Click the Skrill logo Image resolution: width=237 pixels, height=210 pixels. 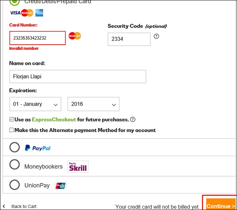click(78, 166)
